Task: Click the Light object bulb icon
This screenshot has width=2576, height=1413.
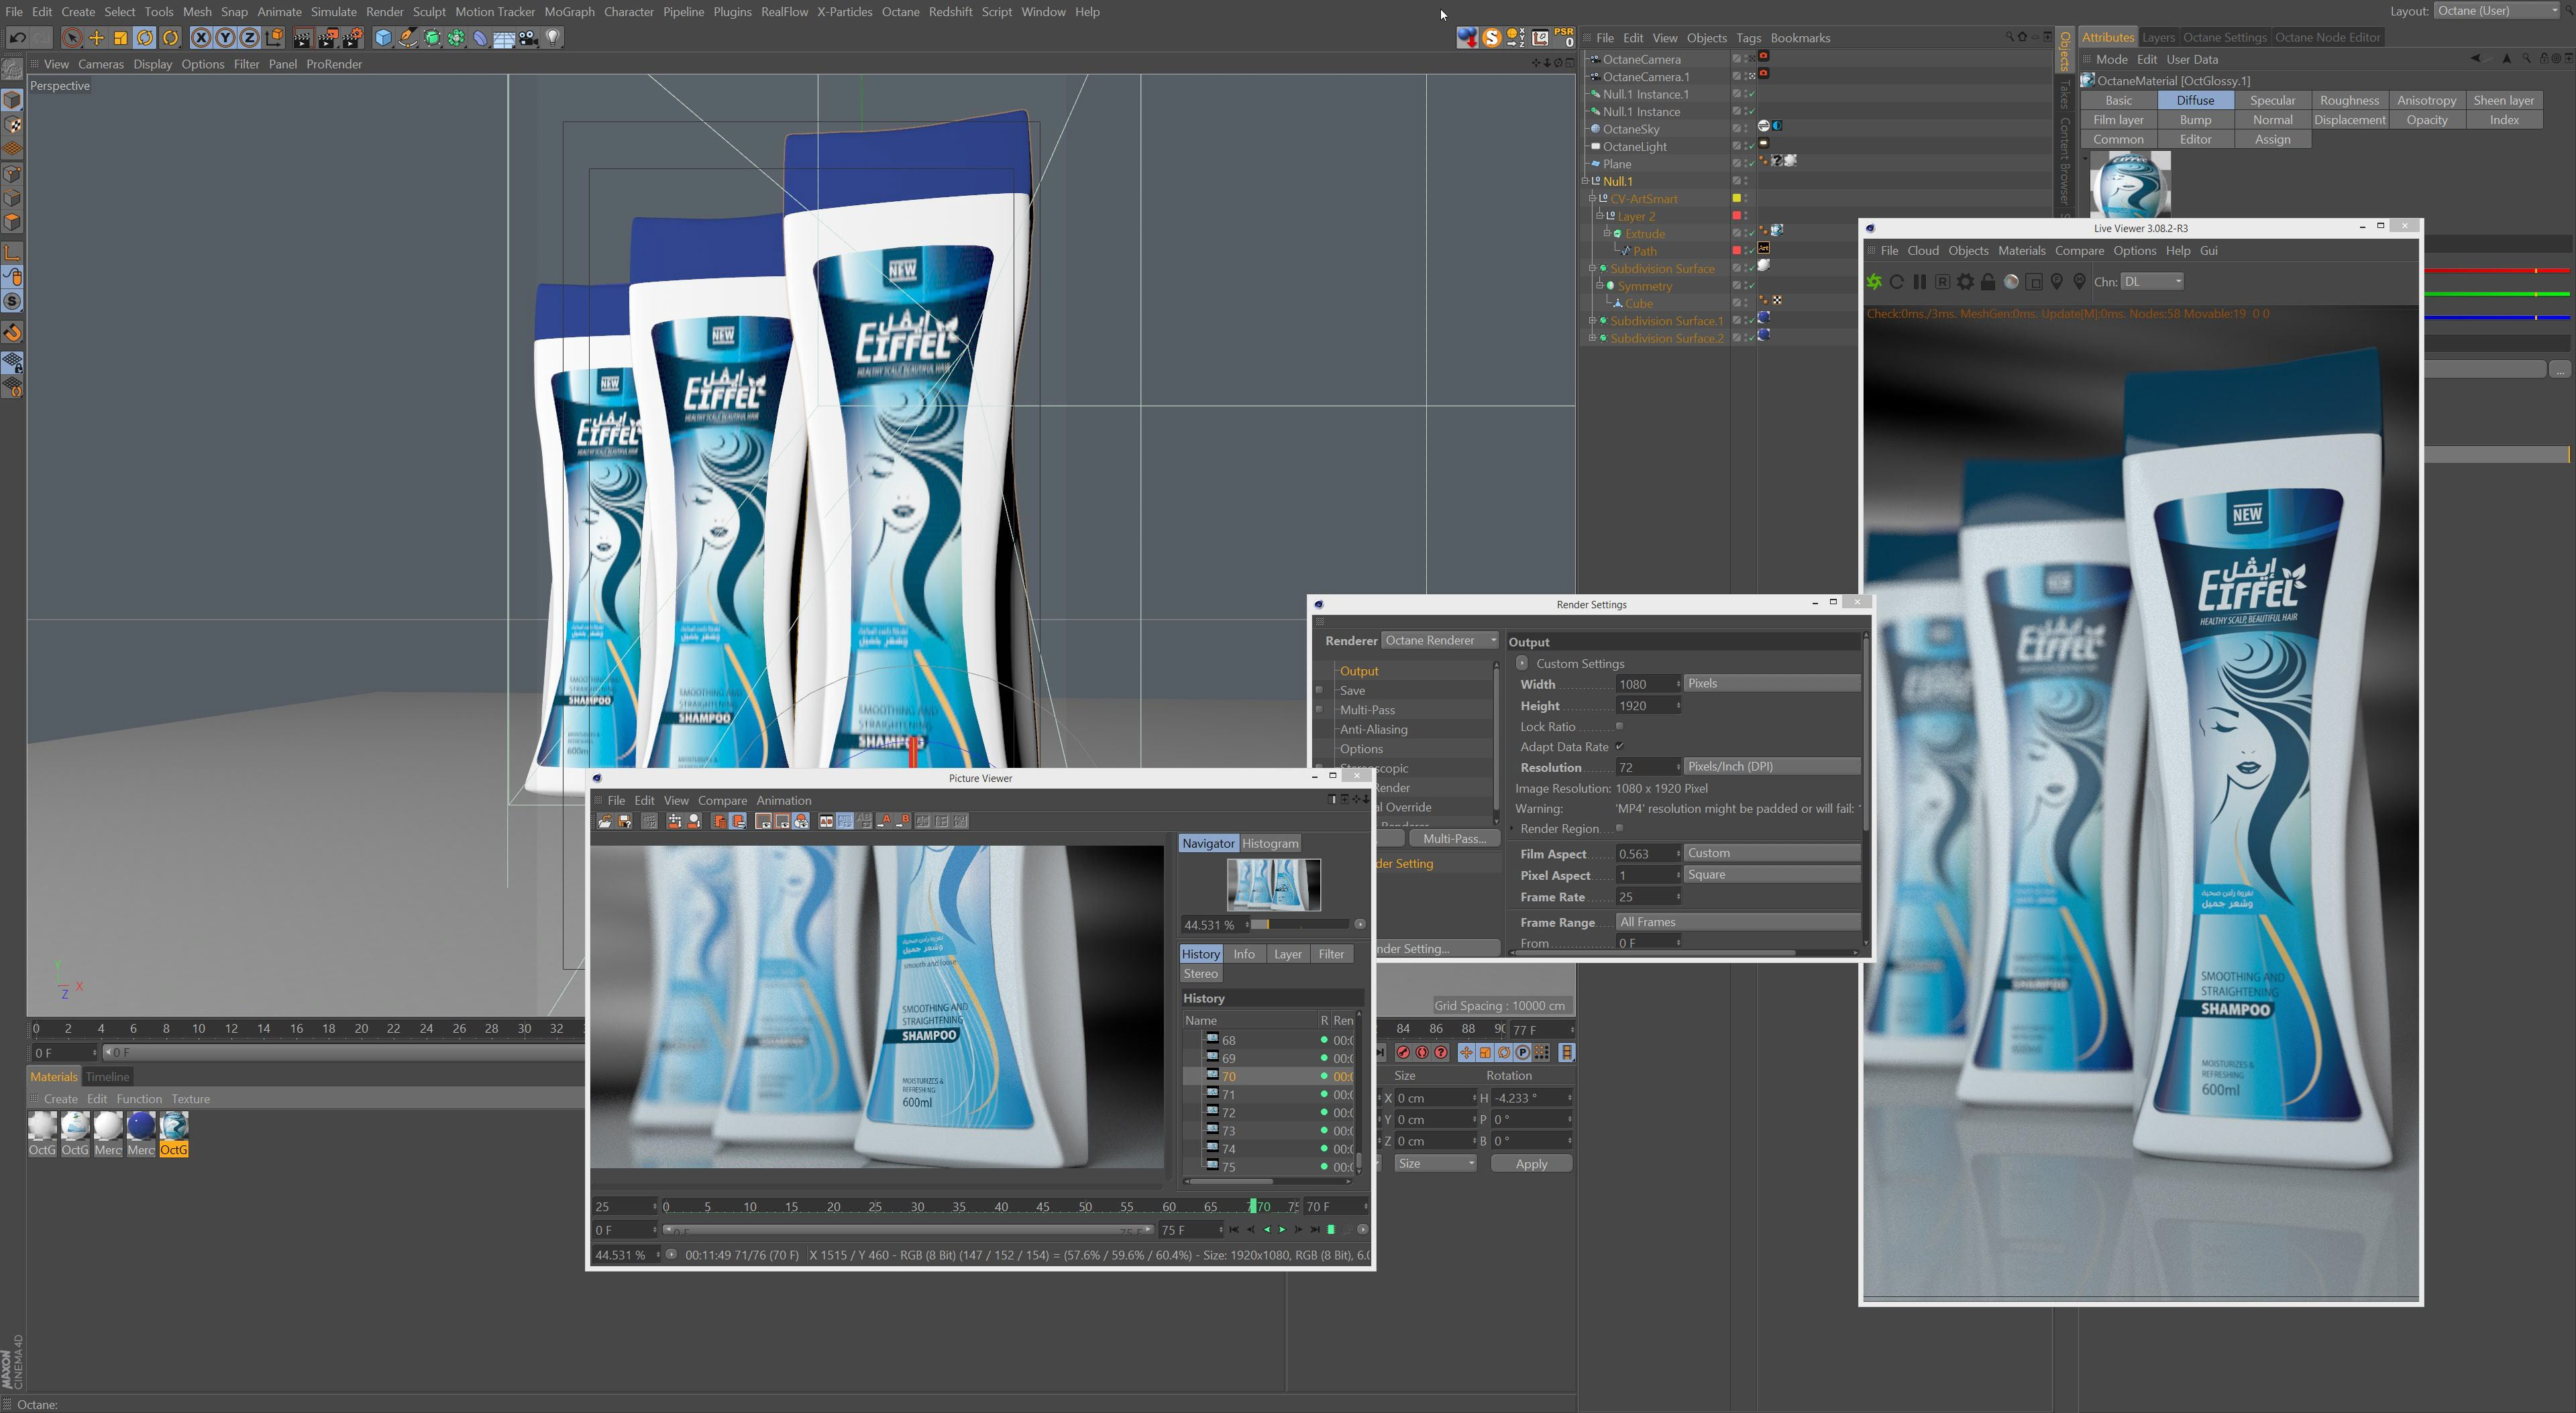Action: (553, 38)
